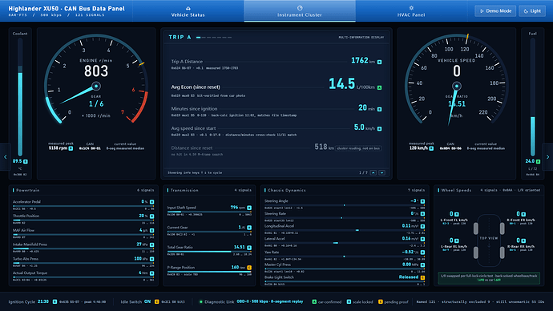Image resolution: width=553 pixels, height=311 pixels.
Task: Click the Trip A Distance confidence badge
Action: pyautogui.click(x=379, y=62)
